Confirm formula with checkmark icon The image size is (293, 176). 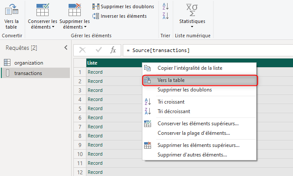click(x=99, y=50)
